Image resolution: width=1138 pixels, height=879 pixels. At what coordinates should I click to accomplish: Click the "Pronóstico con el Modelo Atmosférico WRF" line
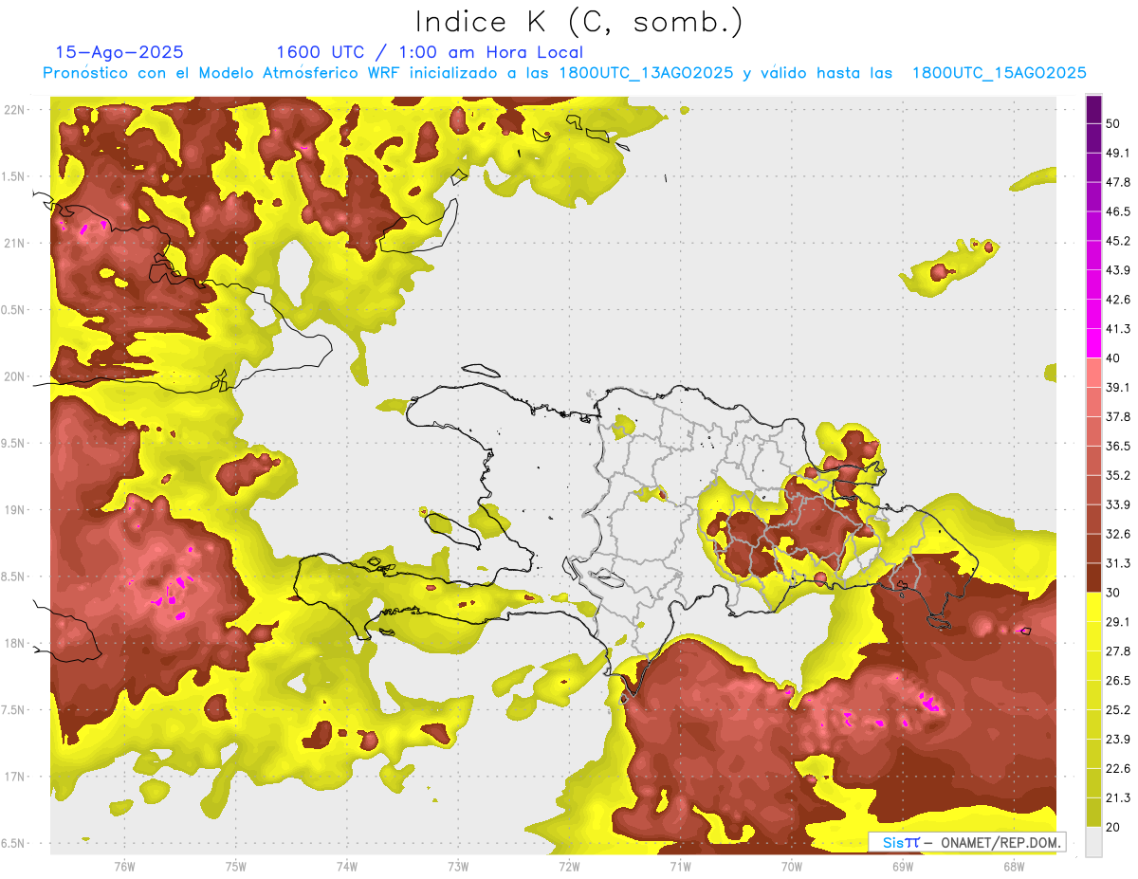tap(564, 73)
